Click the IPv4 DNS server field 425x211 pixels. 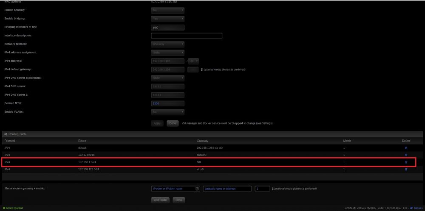pos(167,86)
